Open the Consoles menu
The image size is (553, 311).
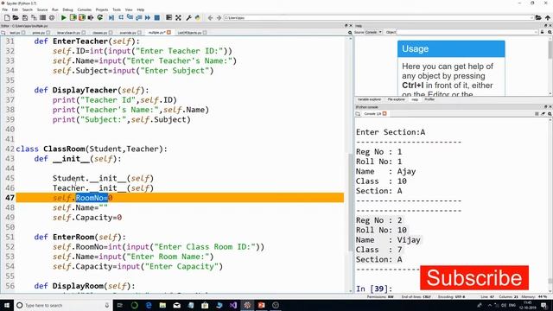pyautogui.click(x=85, y=10)
